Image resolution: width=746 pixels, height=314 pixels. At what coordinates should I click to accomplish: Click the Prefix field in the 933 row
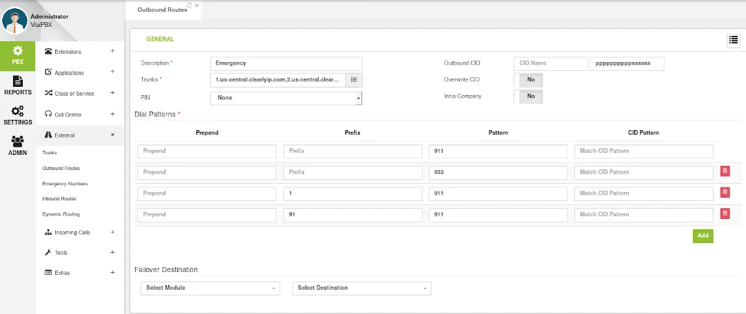(x=352, y=172)
